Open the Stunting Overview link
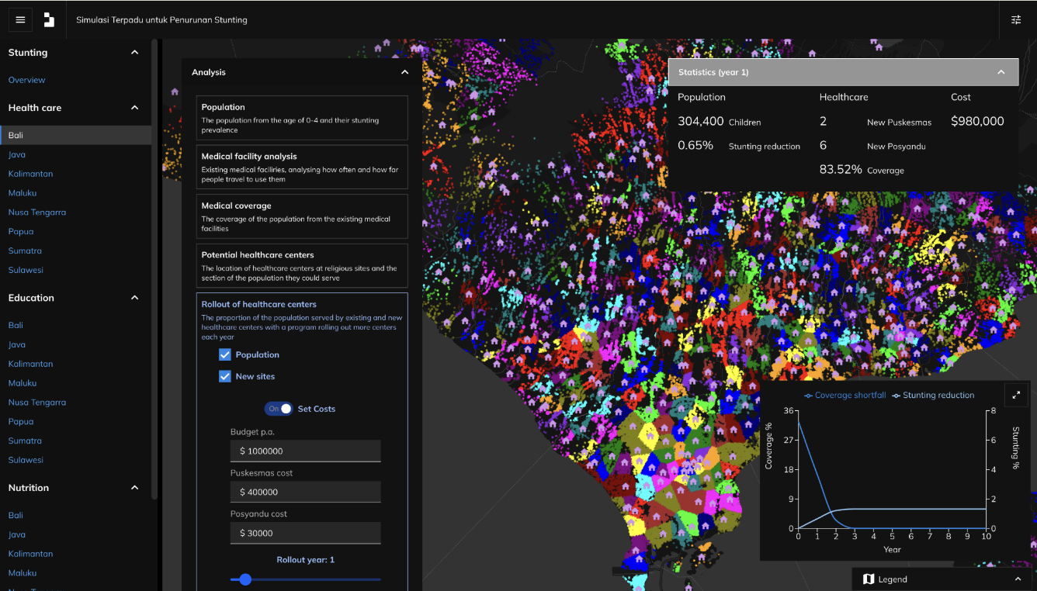Image resolution: width=1037 pixels, height=591 pixels. pyautogui.click(x=27, y=80)
